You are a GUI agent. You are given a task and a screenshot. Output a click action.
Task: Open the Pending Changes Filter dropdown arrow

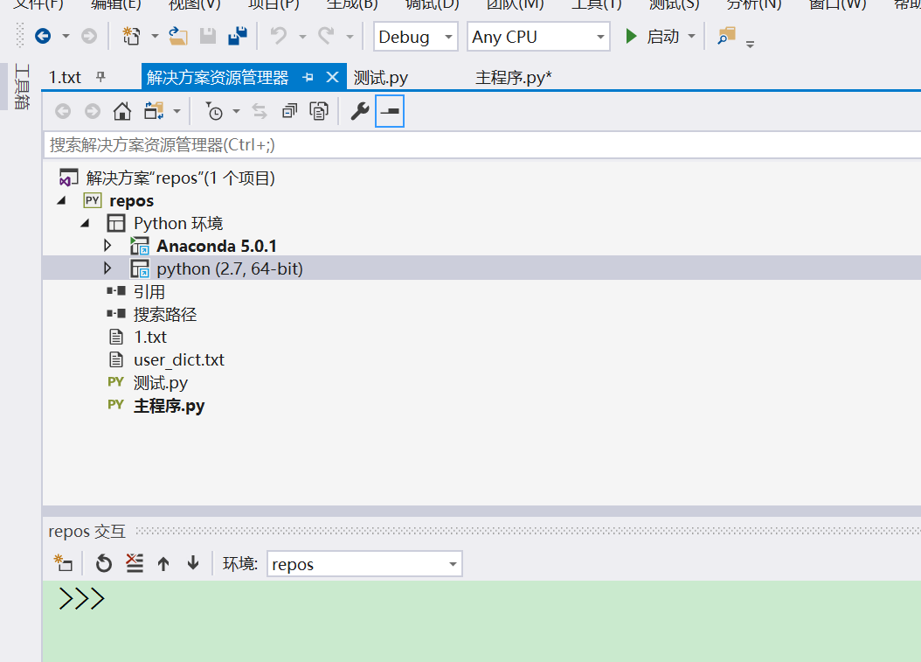236,111
